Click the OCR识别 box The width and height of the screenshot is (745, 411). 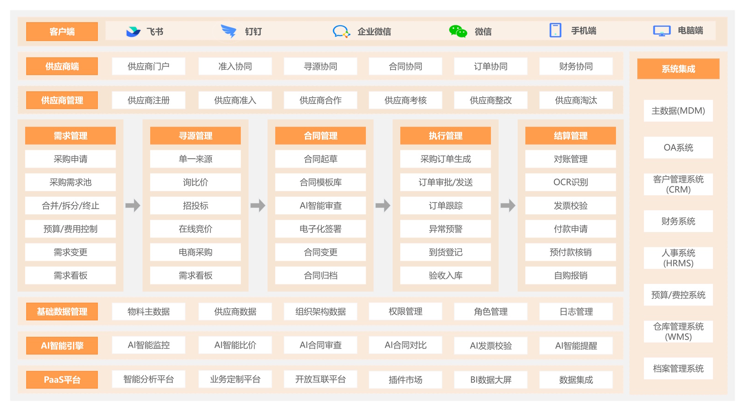[x=570, y=182]
